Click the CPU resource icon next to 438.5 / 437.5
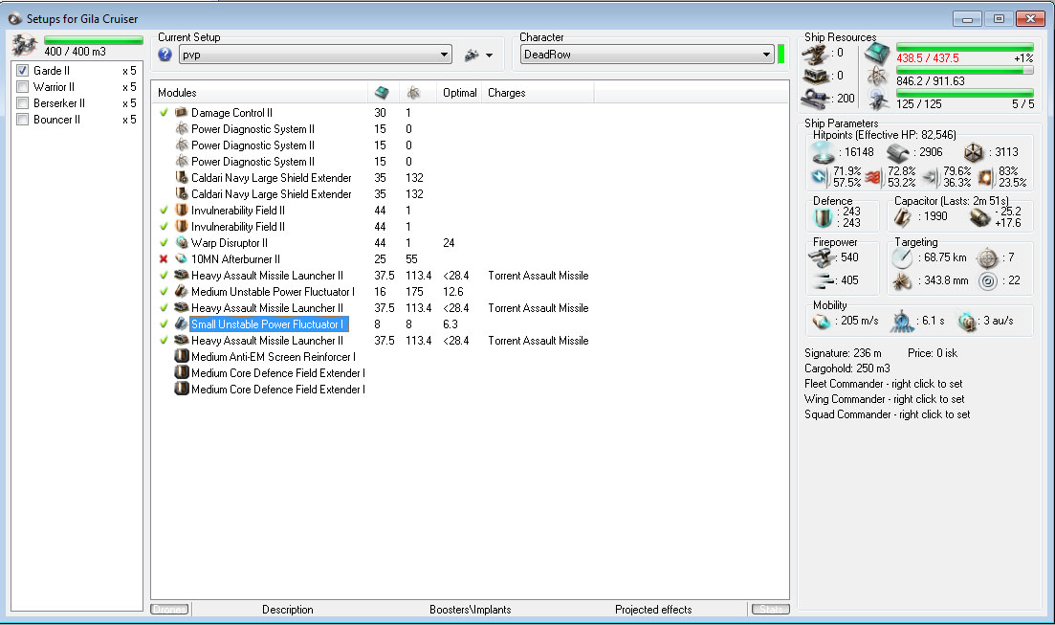 878,53
